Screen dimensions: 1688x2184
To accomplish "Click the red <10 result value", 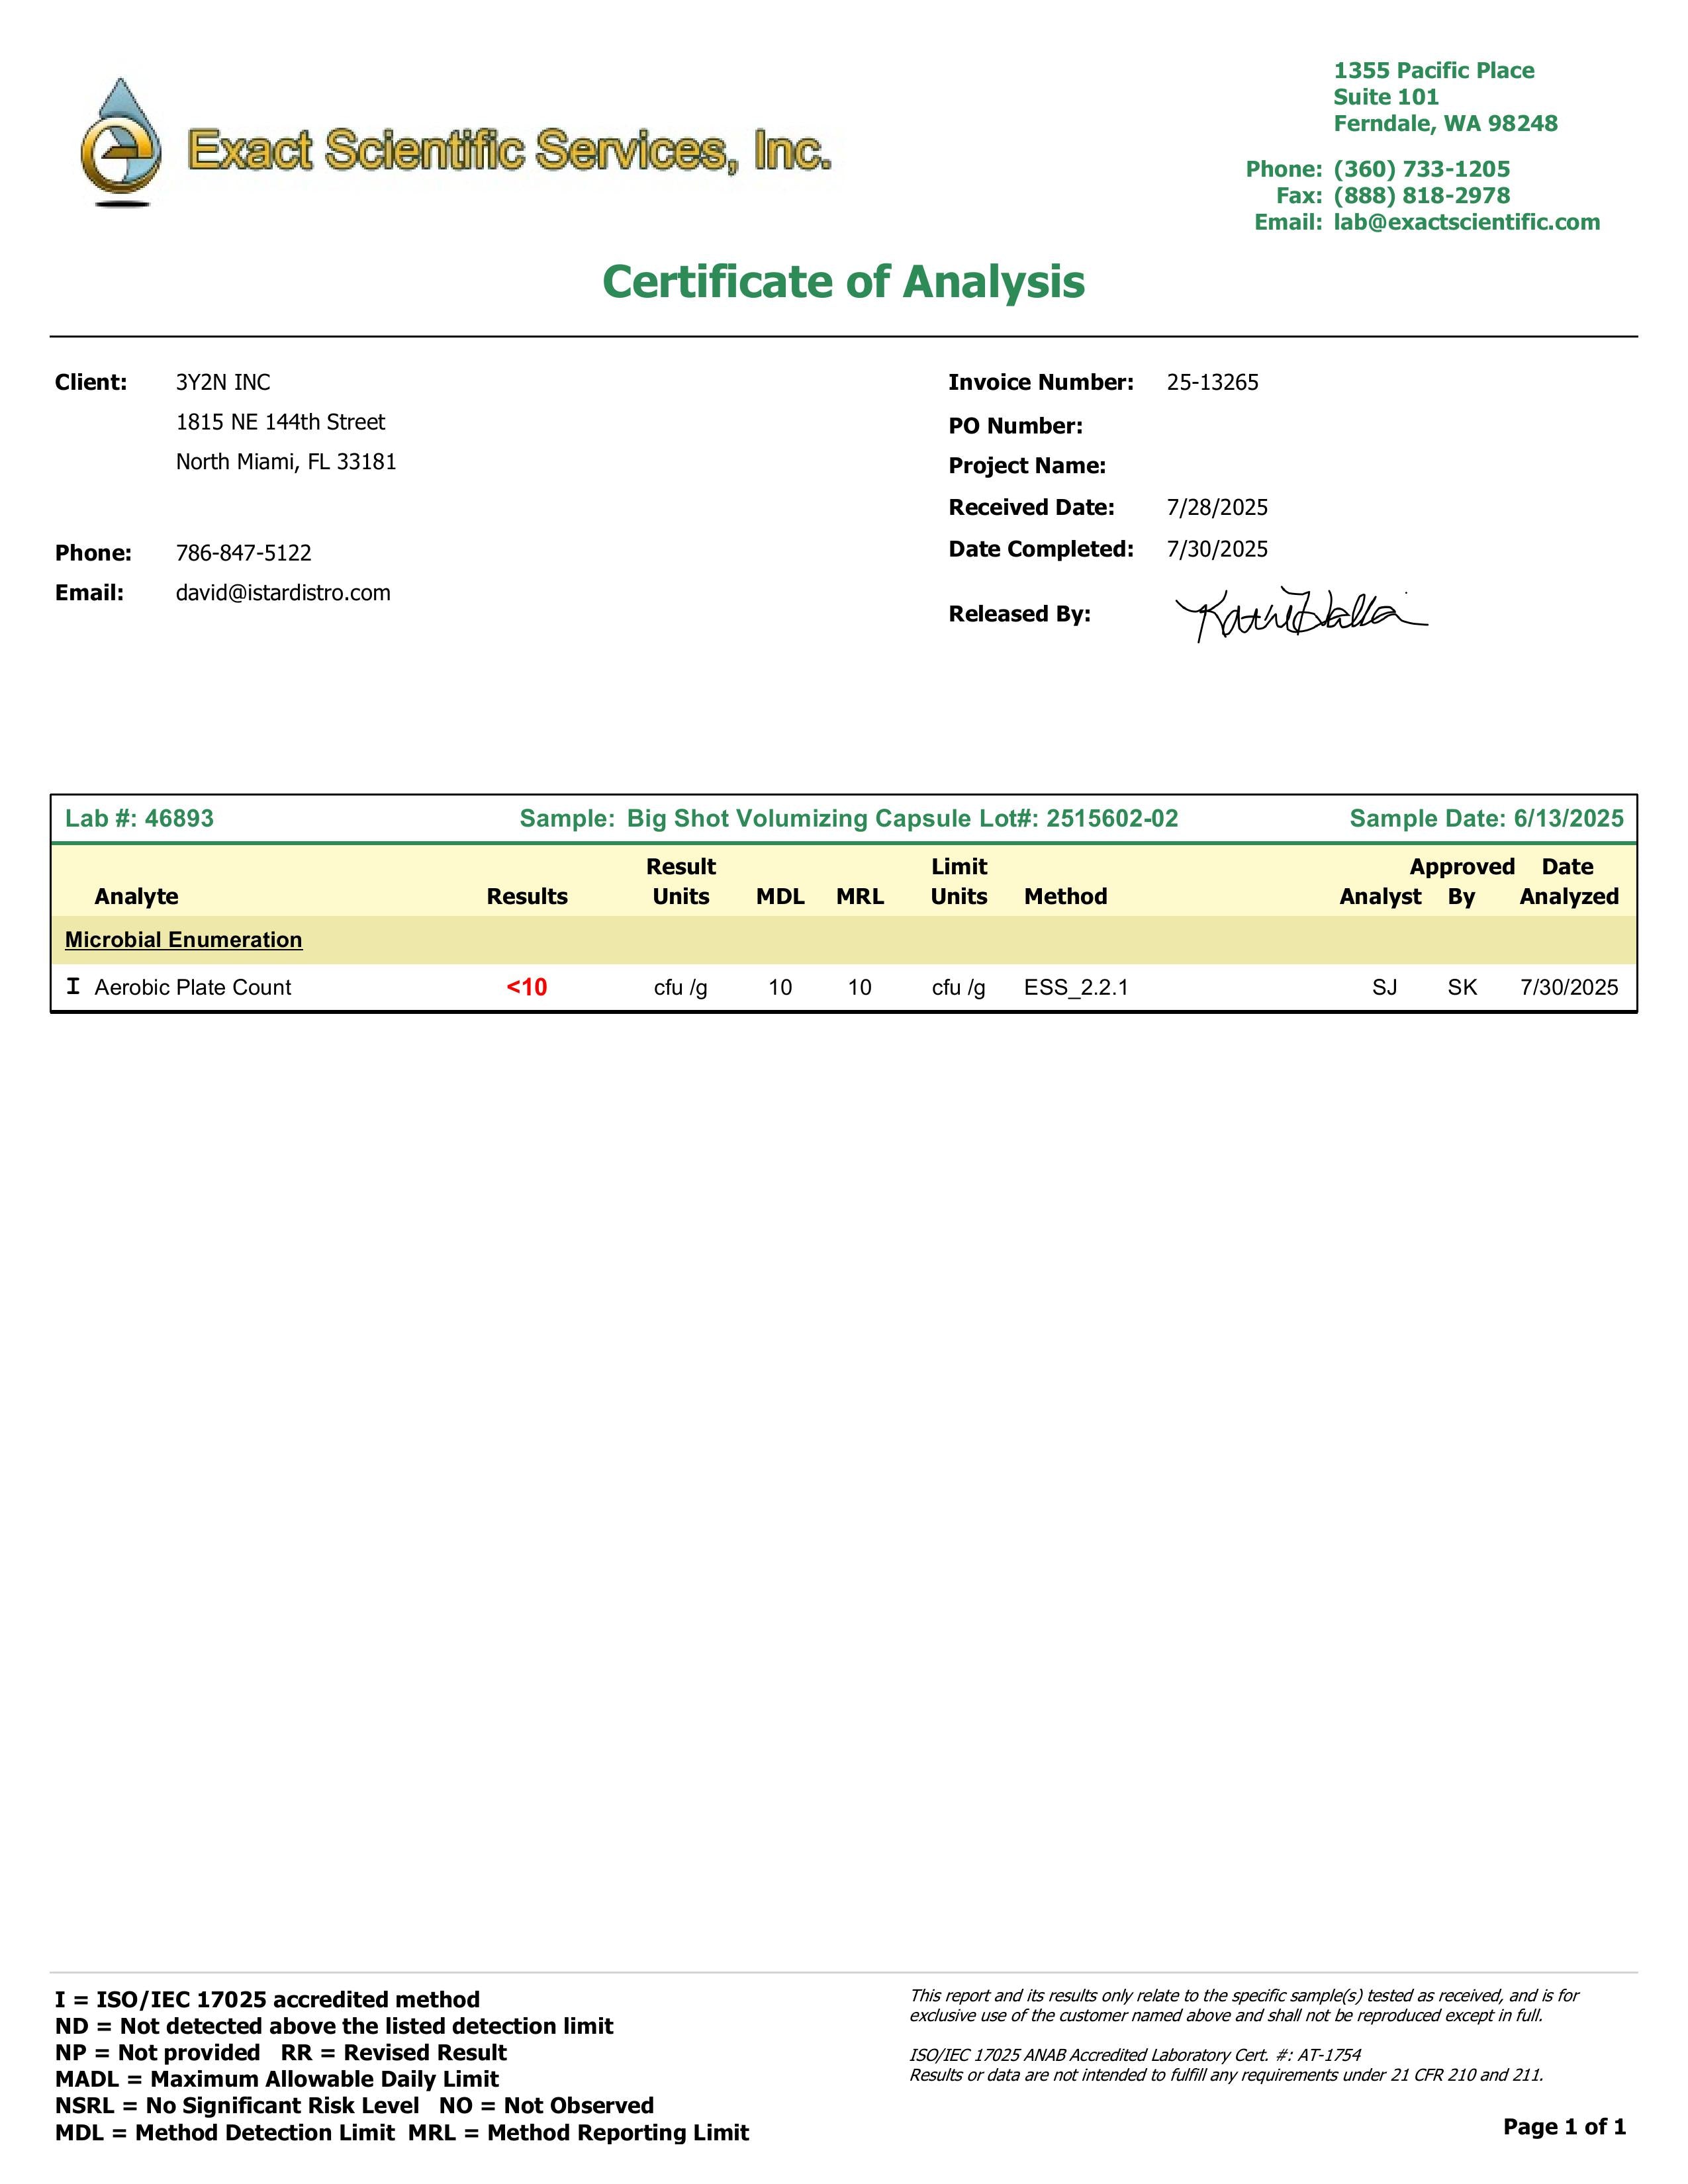I will (526, 987).
